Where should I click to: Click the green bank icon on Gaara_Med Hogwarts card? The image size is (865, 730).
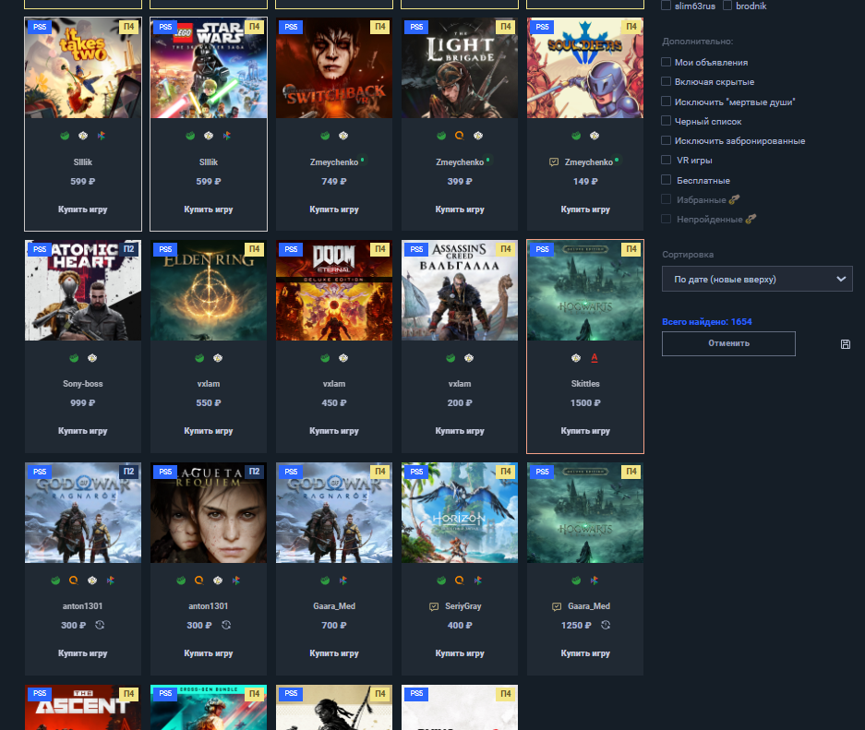point(576,580)
